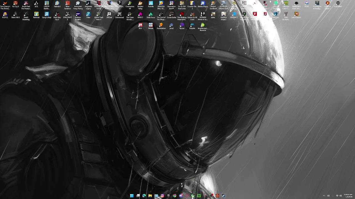Open the STALCRAFT X icon

click(67, 16)
